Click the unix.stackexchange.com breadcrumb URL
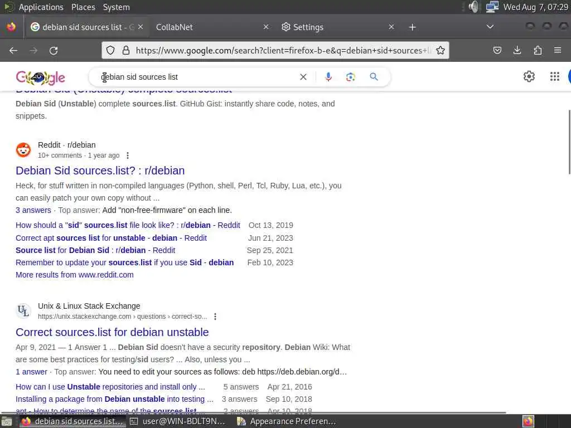This screenshot has width=571, height=428. pyautogui.click(x=122, y=317)
